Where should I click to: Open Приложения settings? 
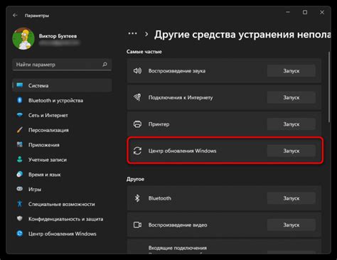tap(62, 145)
